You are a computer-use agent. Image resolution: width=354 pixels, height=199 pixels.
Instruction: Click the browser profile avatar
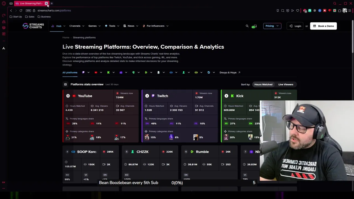tap(345, 11)
